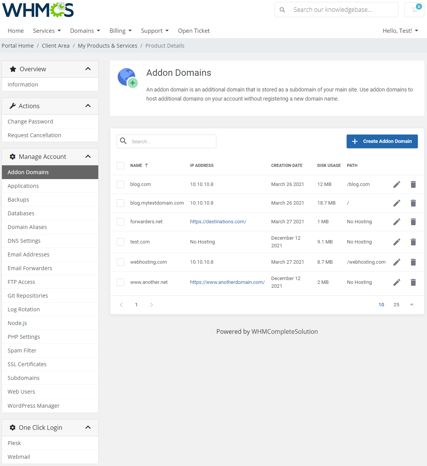The image size is (427, 466).
Task: Collapse the Overview sidebar section
Action: coord(88,69)
